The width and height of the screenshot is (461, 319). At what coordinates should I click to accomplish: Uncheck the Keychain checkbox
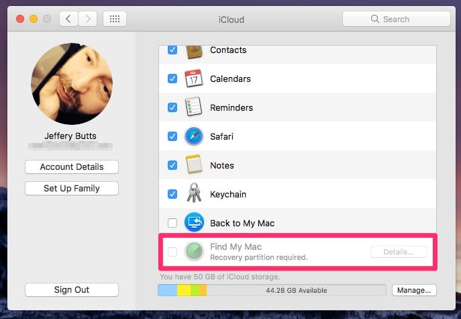[172, 194]
